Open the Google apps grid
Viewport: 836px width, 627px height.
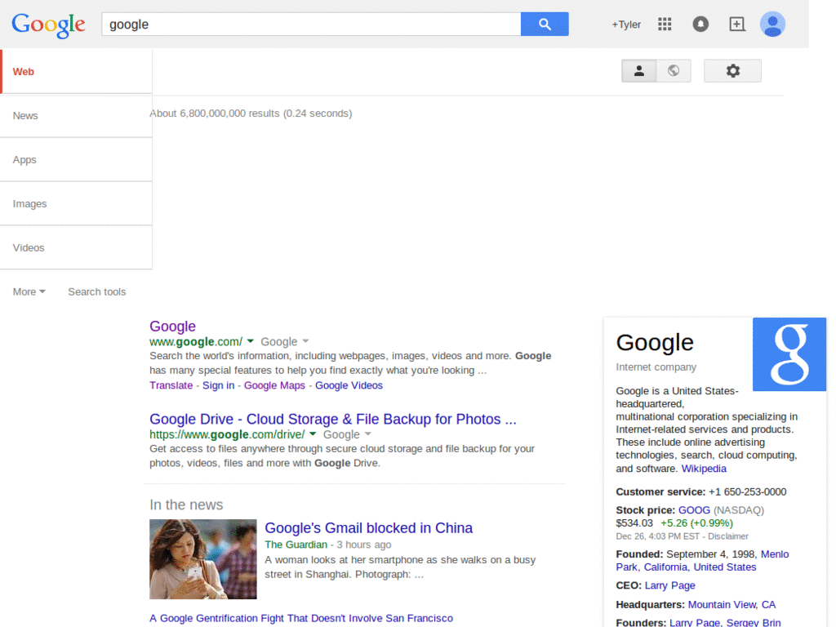tap(665, 24)
